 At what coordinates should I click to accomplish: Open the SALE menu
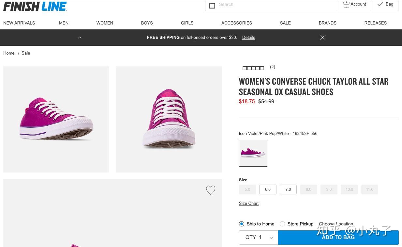(285, 23)
